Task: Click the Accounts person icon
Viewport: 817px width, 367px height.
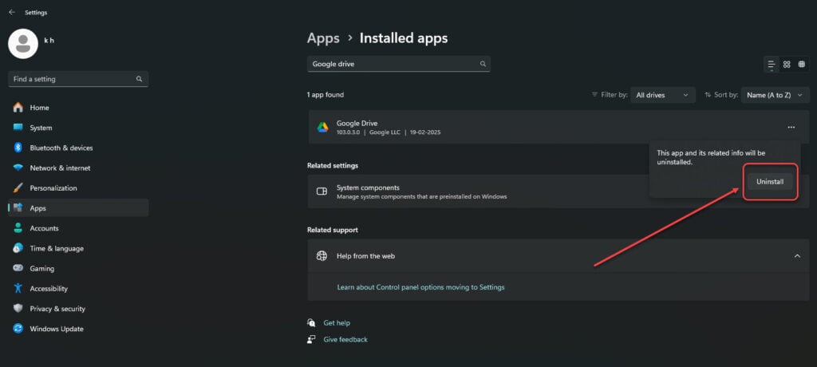Action: point(18,228)
